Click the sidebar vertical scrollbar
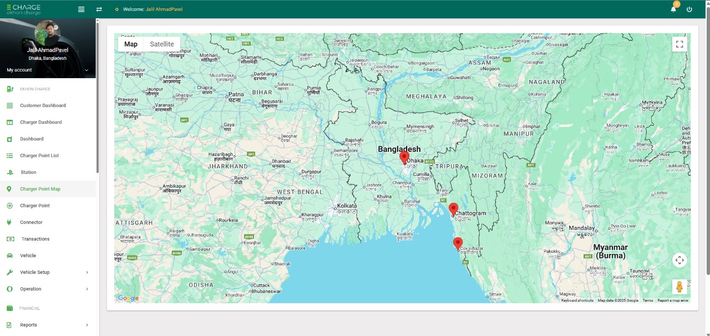Screen dimensions: 710x336 [98, 97]
